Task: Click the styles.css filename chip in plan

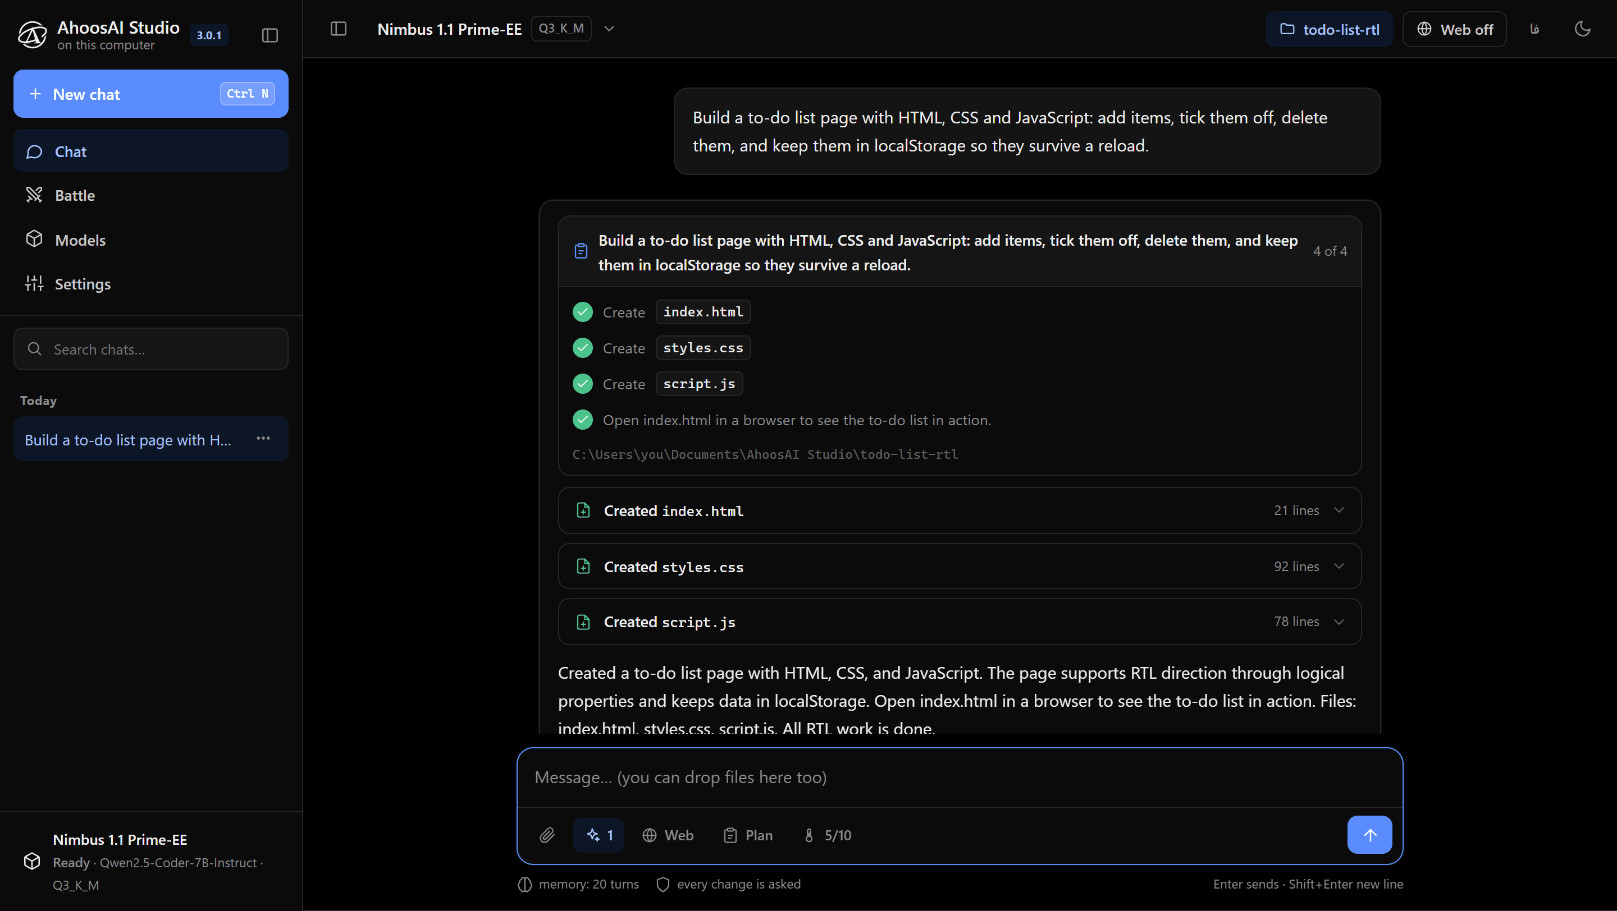Action: tap(703, 347)
